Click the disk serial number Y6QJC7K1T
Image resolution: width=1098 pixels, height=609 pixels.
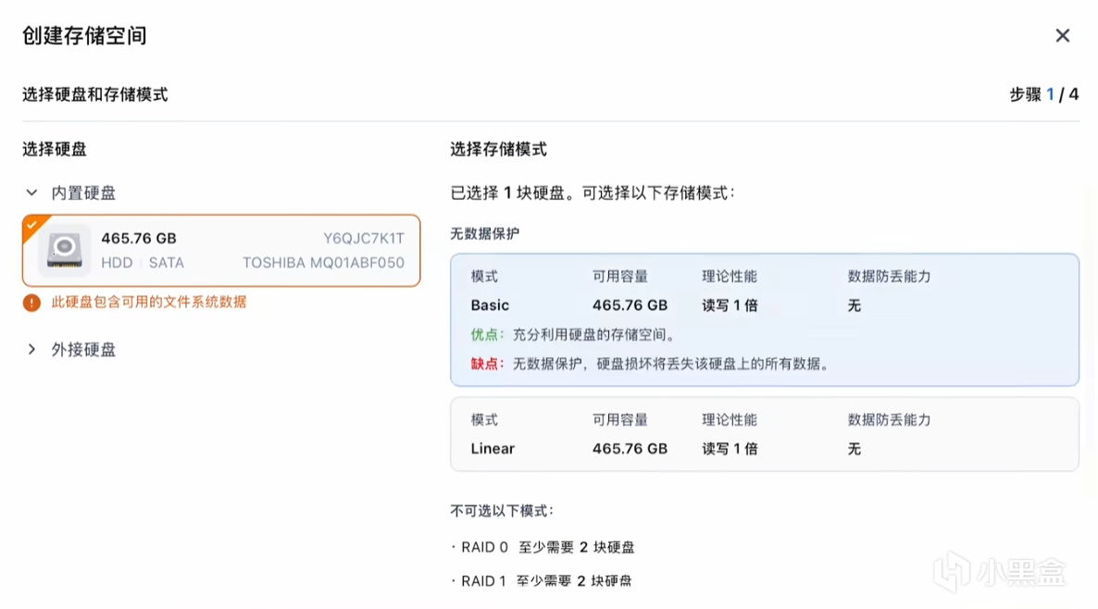[363, 239]
